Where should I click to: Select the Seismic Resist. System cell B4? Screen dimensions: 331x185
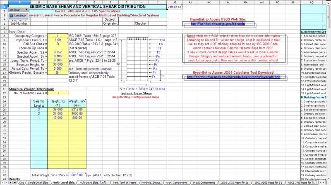pos(58,73)
